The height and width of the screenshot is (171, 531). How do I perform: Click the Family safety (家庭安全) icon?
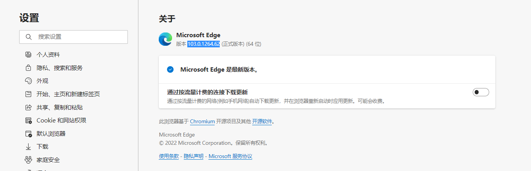pos(28,160)
